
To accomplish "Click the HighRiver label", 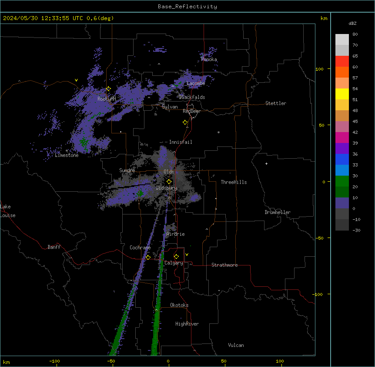I will (187, 324).
